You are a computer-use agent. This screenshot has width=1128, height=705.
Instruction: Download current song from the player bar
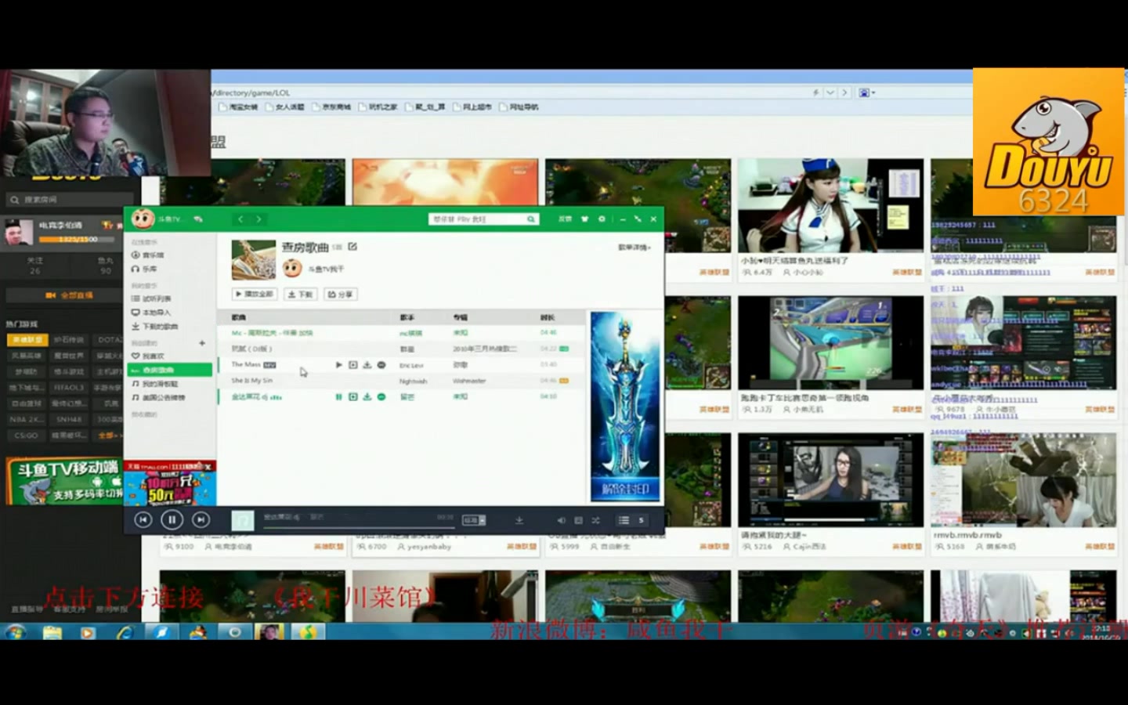(519, 520)
